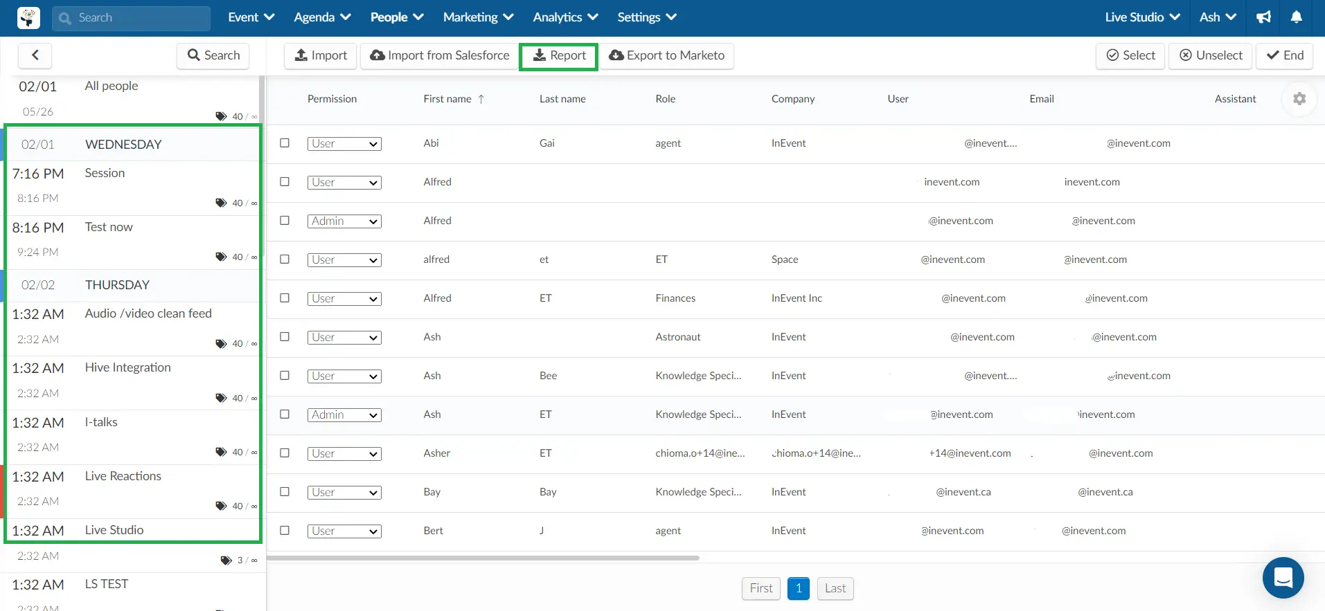Viewport: 1325px width, 611px height.
Task: Click the End button
Action: 1285,55
